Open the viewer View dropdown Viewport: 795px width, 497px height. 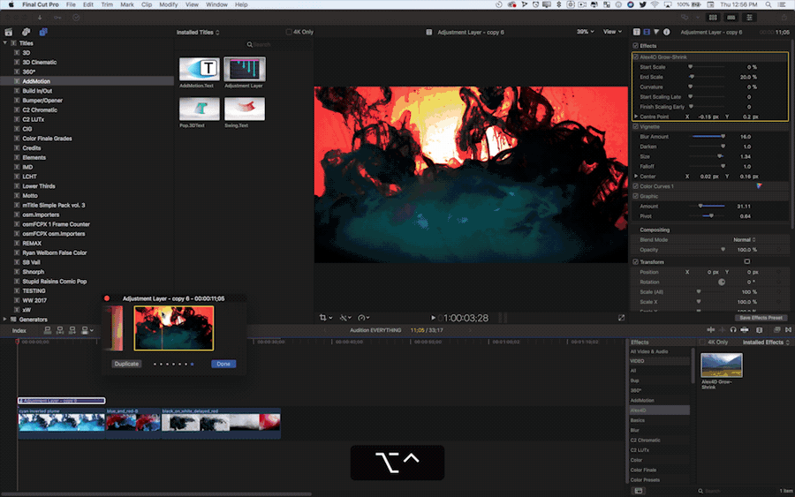tap(612, 32)
